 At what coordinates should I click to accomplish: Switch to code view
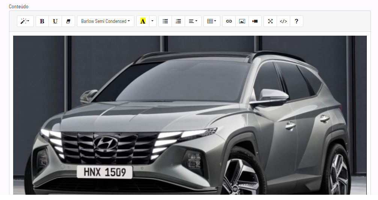(283, 21)
